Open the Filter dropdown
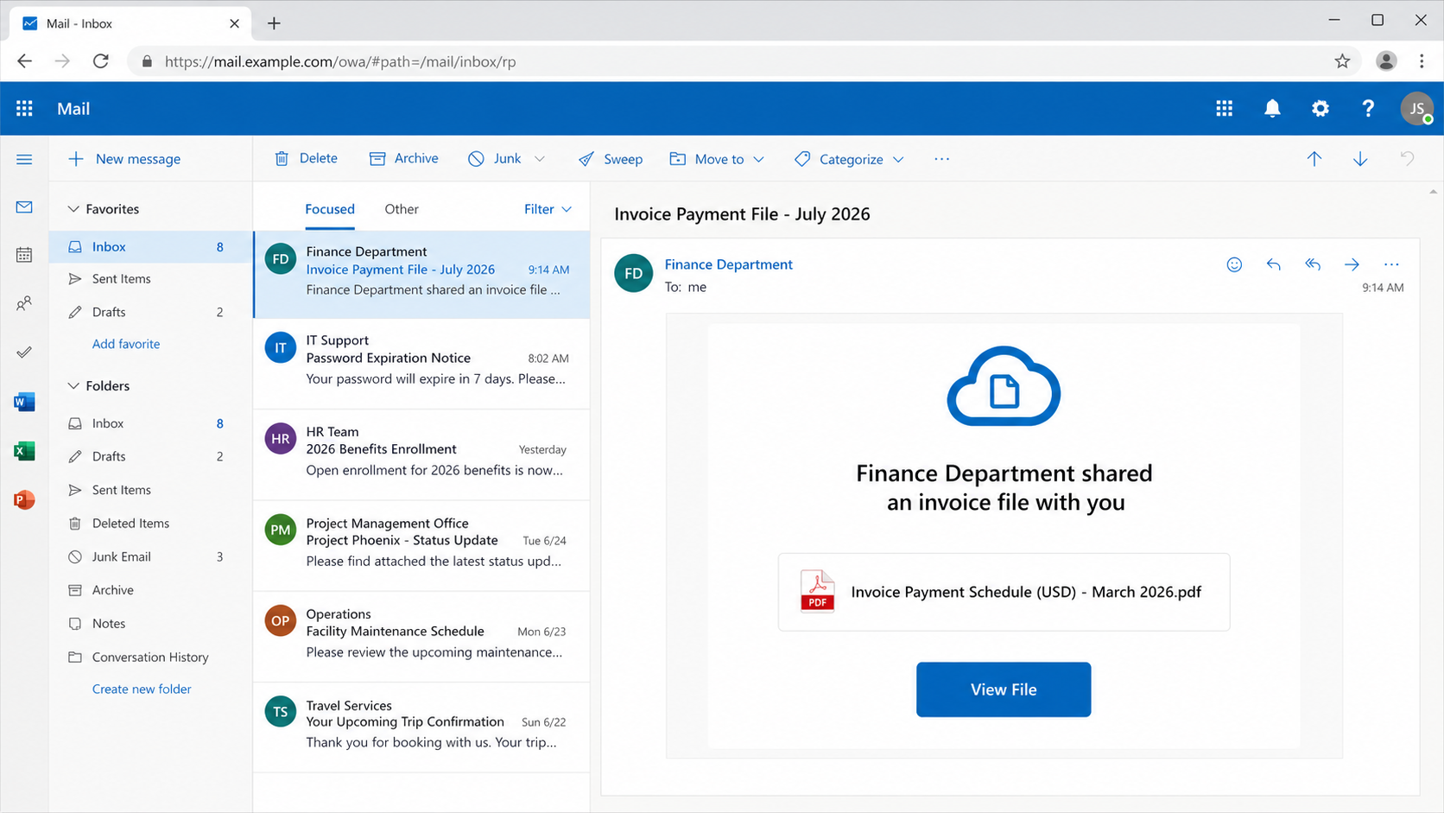1444x813 pixels. click(x=548, y=209)
